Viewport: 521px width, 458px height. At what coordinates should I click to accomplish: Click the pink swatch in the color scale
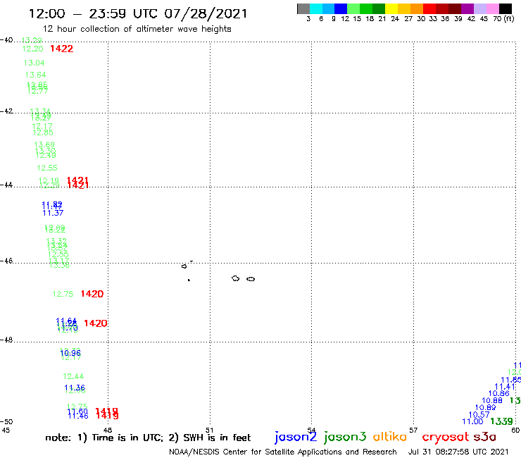tap(492, 8)
